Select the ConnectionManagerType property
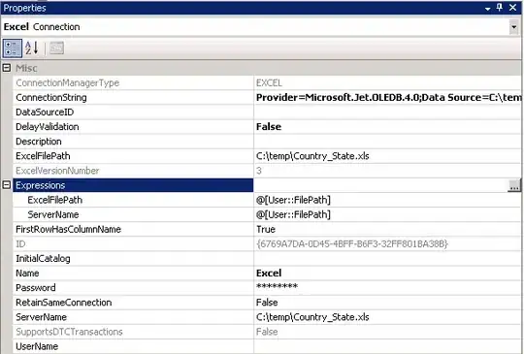The width and height of the screenshot is (524, 354). coord(68,82)
